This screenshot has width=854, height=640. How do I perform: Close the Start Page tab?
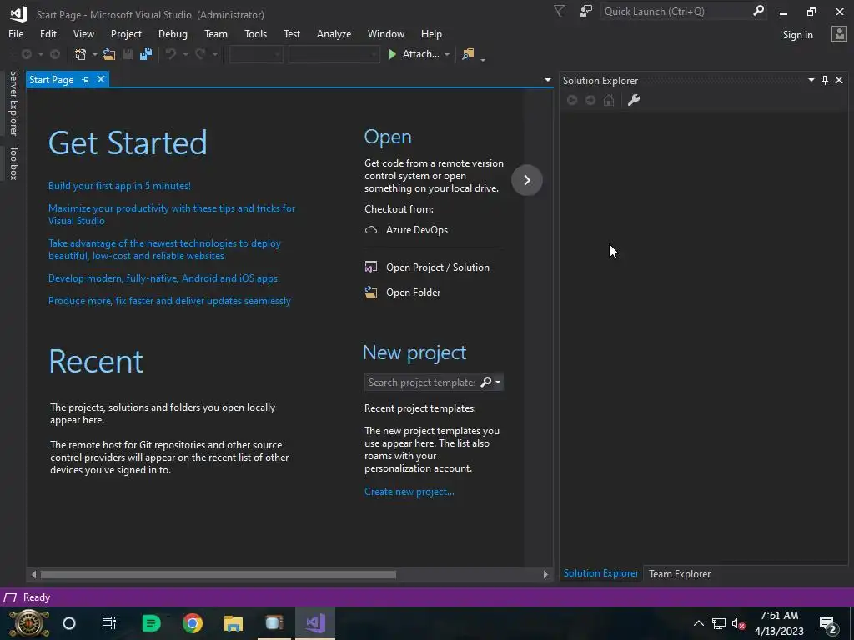tap(101, 79)
